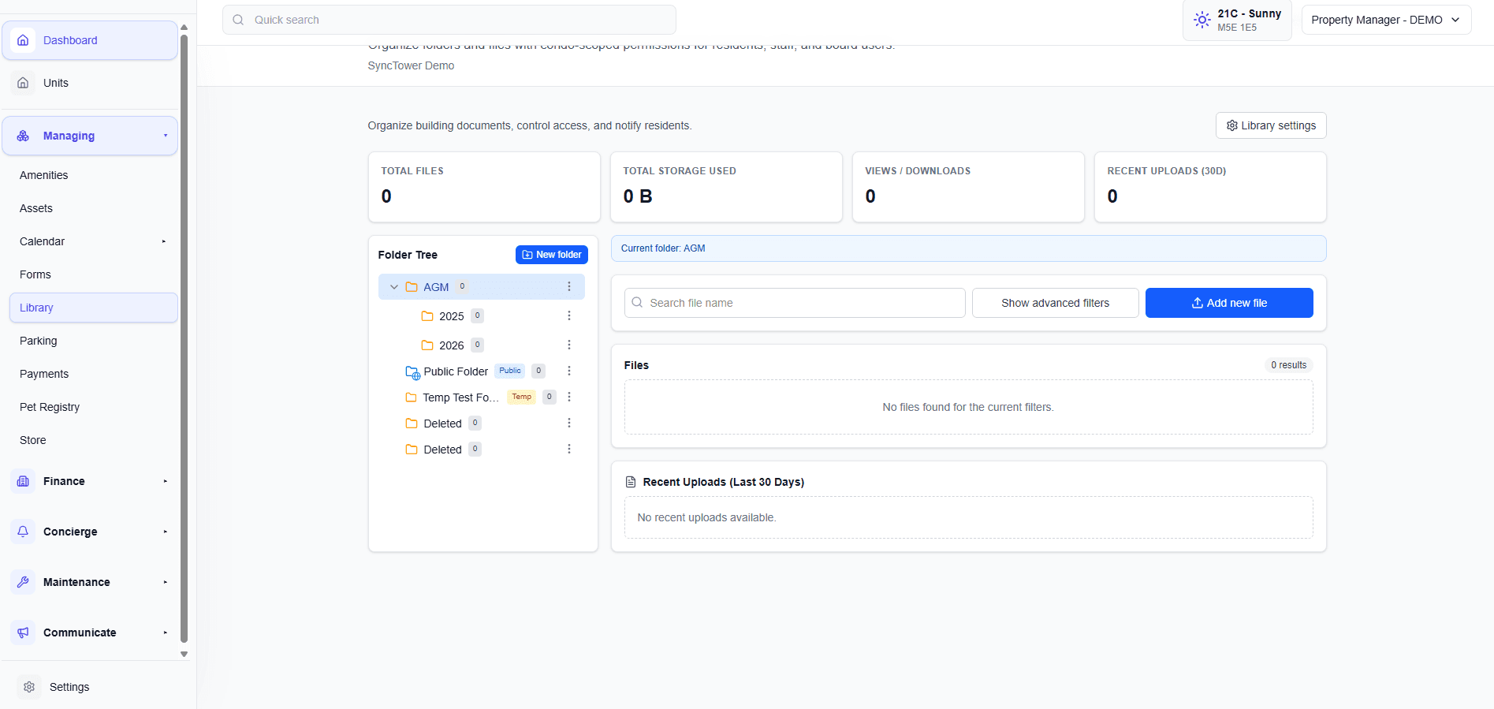This screenshot has width=1494, height=709.
Task: Open the AGM folder options menu
Action: 569,286
